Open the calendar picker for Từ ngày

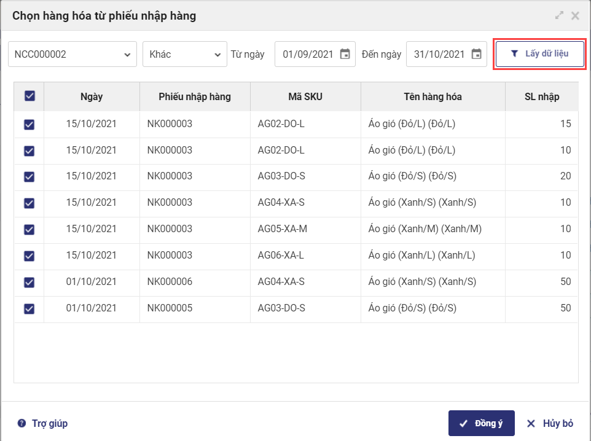coord(345,54)
